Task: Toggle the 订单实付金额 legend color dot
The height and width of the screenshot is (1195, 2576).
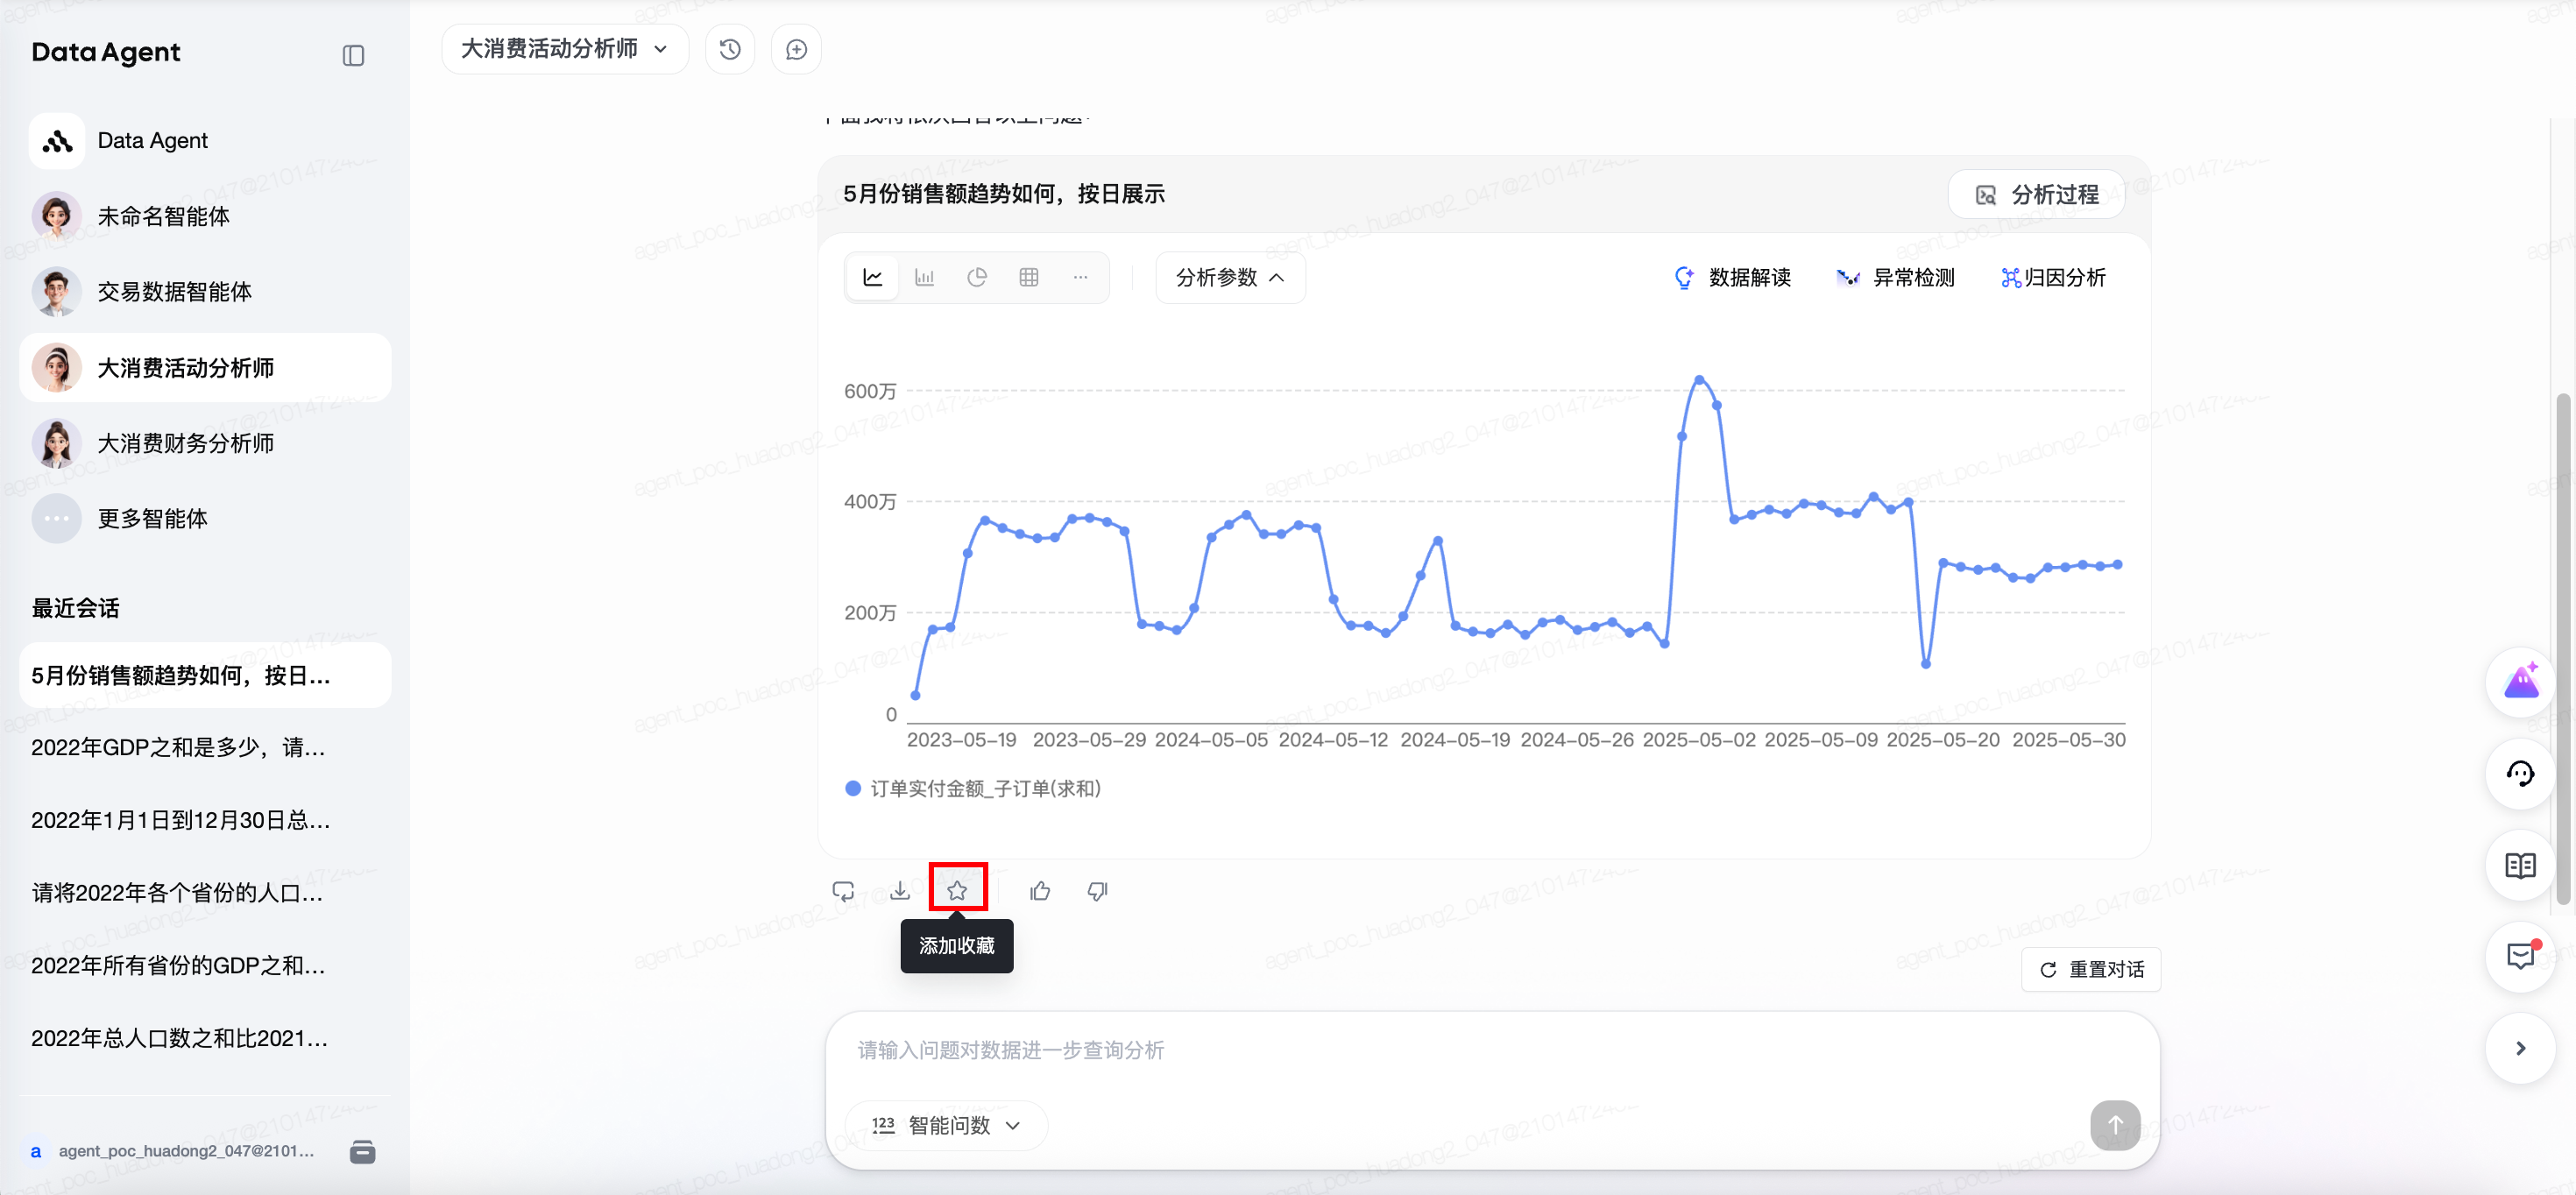Action: pyautogui.click(x=853, y=788)
